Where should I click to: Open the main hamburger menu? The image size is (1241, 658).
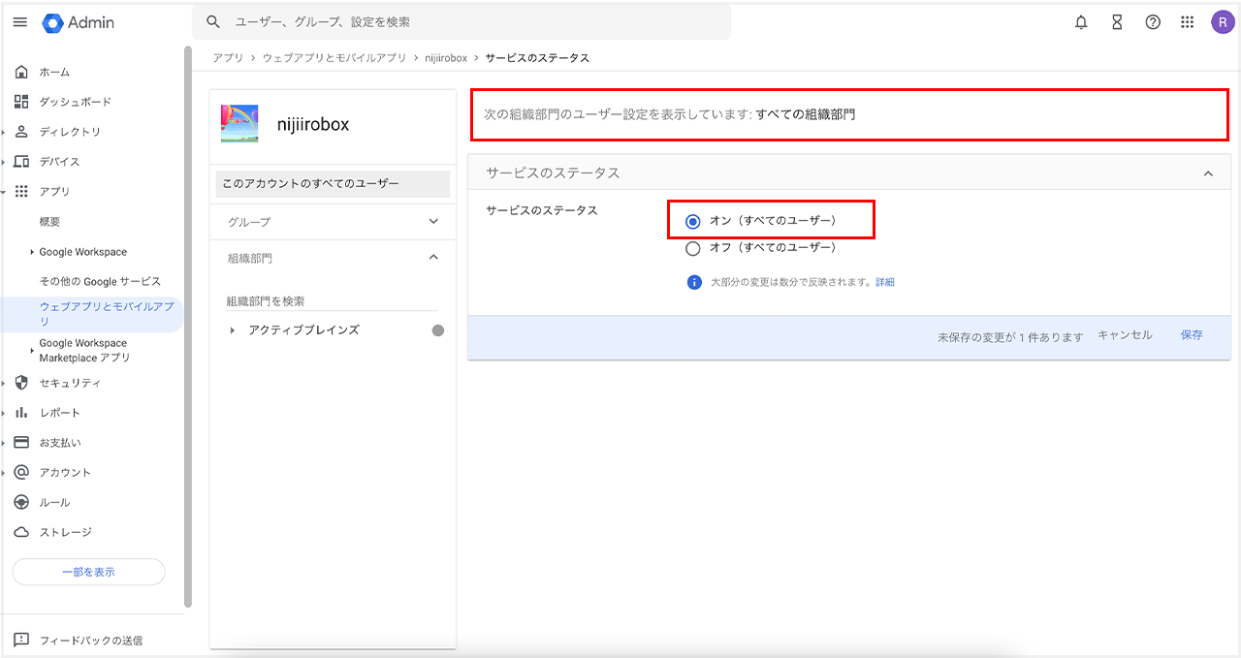pos(19,22)
